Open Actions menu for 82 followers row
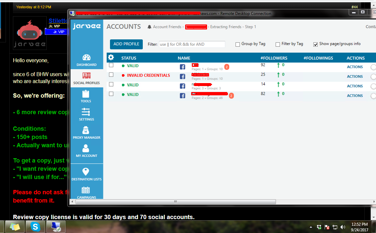The width and height of the screenshot is (376, 233). coord(355,96)
